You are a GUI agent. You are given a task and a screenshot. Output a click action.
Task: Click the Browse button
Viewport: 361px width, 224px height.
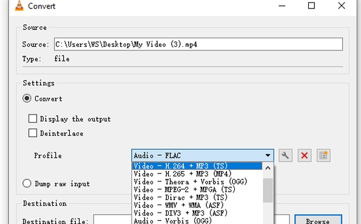point(318,220)
